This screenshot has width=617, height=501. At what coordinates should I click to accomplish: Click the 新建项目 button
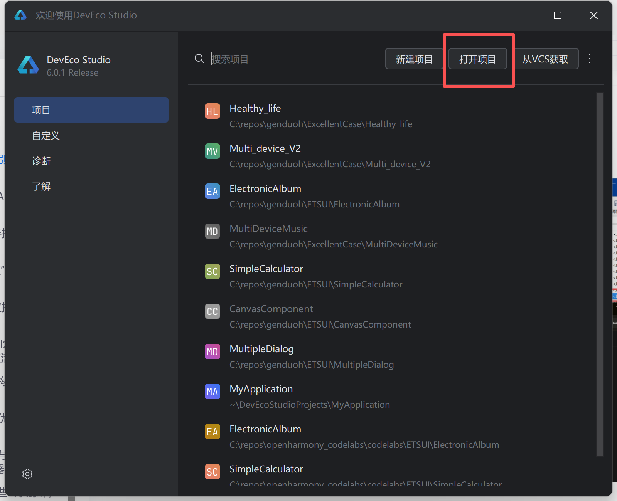[x=414, y=59]
